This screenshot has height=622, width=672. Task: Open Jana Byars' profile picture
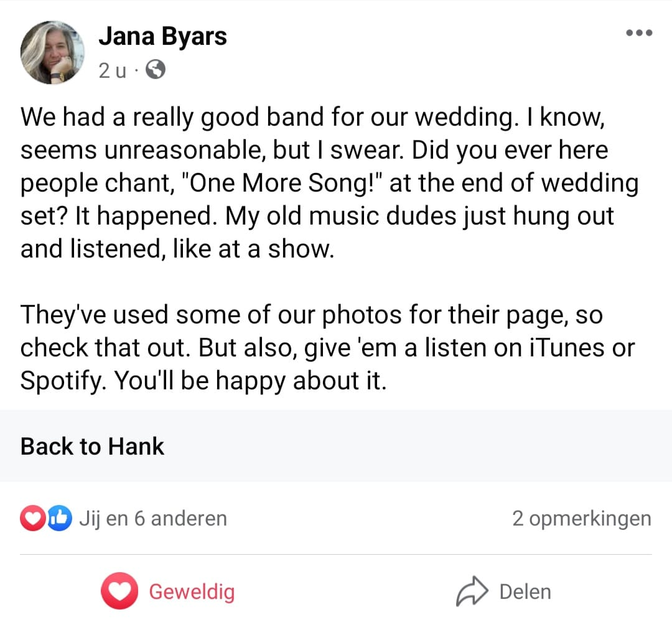pyautogui.click(x=52, y=52)
